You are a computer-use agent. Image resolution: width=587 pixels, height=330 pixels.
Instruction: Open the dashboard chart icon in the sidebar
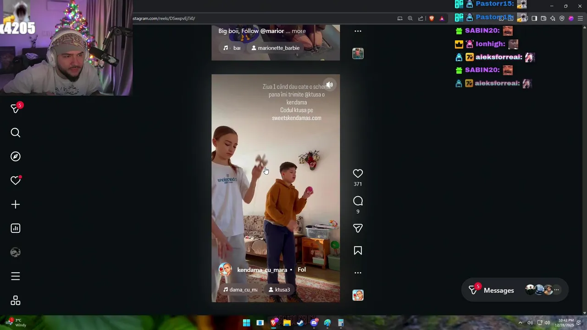point(16,228)
